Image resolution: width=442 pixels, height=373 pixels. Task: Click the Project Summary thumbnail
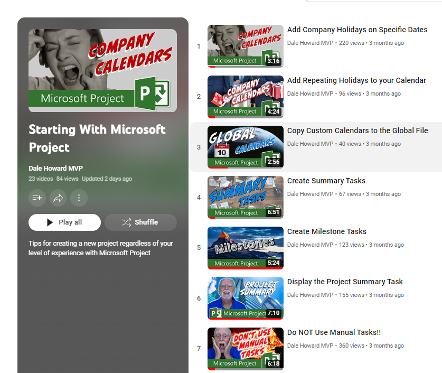[245, 298]
